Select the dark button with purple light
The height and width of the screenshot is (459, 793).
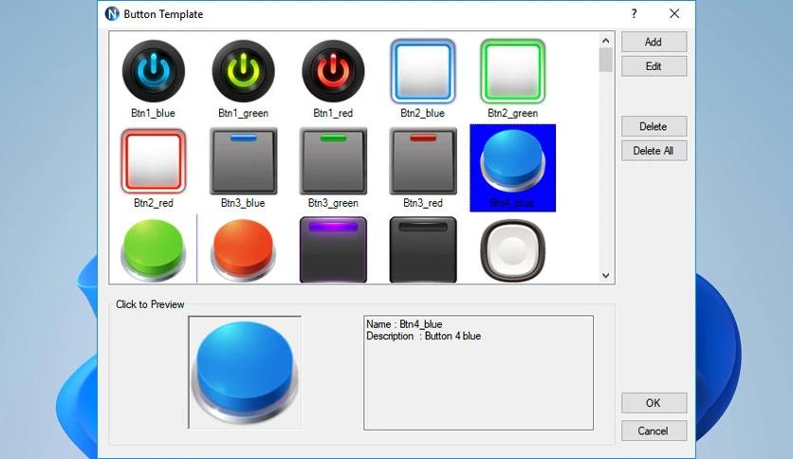[333, 249]
